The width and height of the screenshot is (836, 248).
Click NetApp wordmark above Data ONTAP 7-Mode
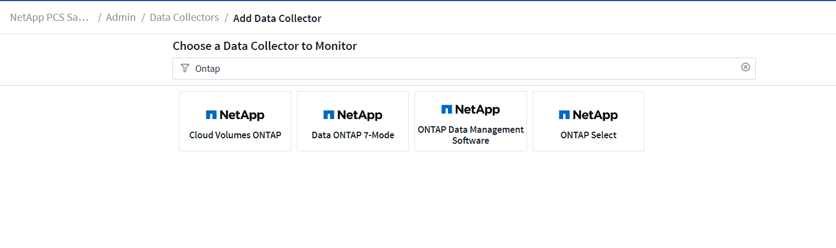click(x=360, y=115)
